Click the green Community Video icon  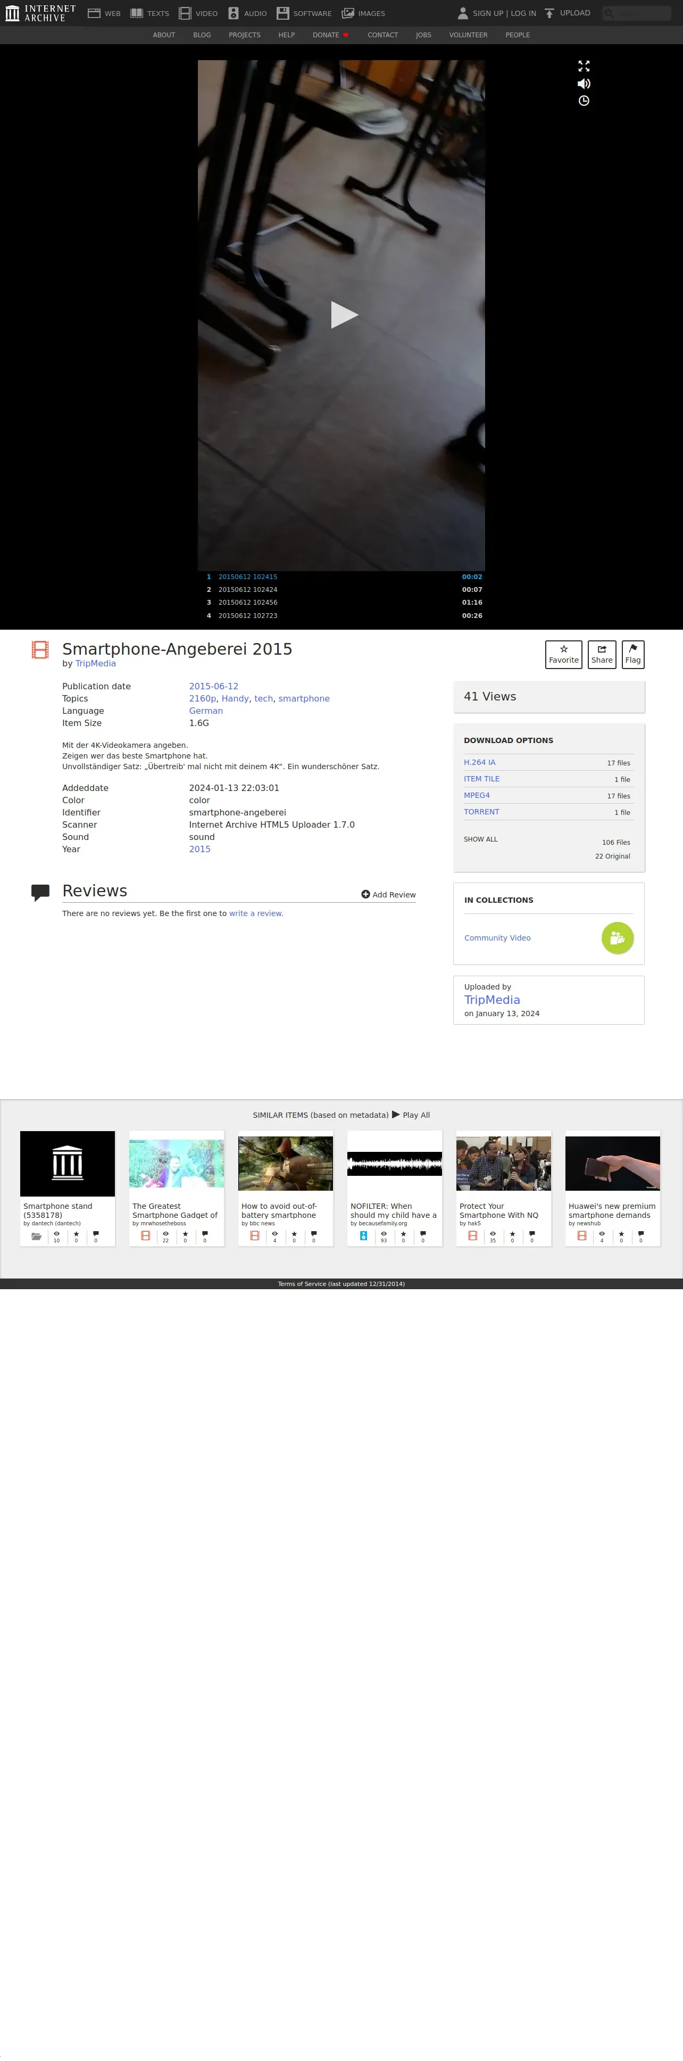[x=618, y=938]
